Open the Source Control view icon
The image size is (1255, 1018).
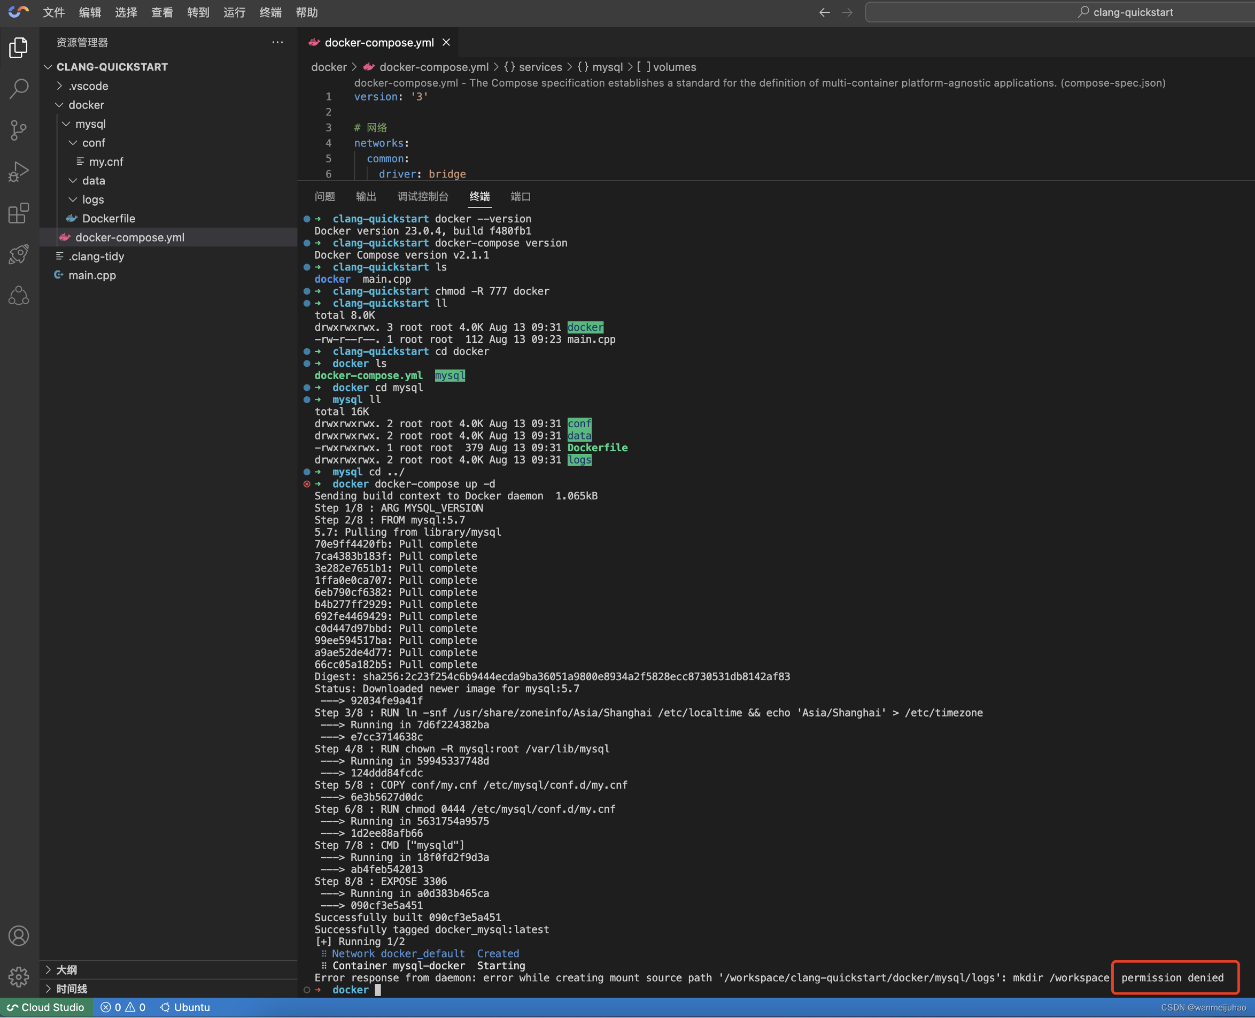tap(19, 130)
